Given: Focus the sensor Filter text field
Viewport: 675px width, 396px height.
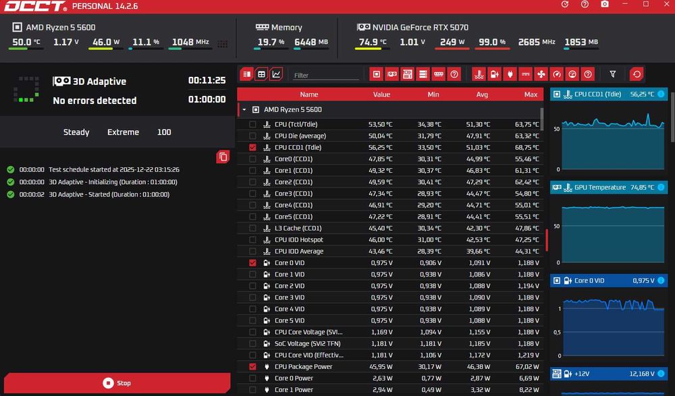Looking at the screenshot, I should (x=325, y=76).
